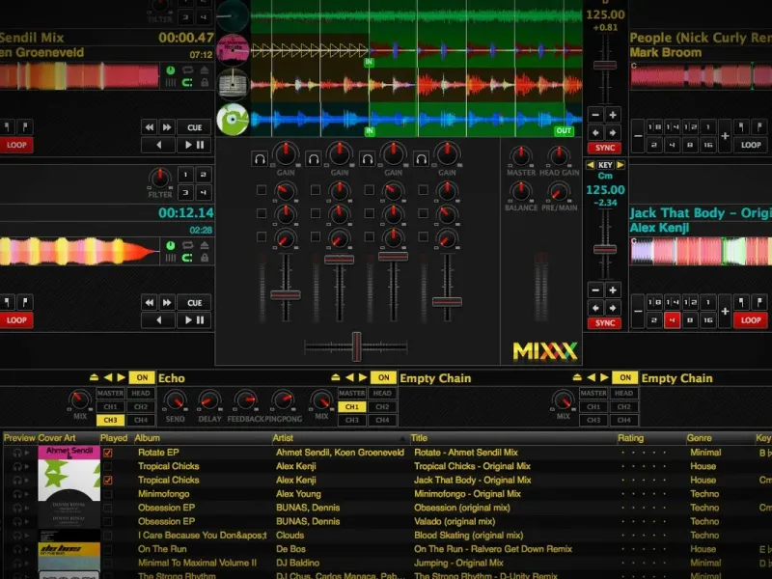
Task: Click red SYNC button beside People deck
Action: (605, 148)
